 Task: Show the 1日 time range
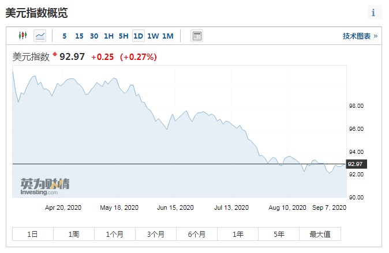coord(33,234)
